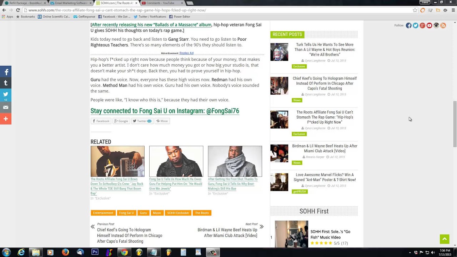This screenshot has width=457, height=257.
Task: Open more share options plus icon
Action: coord(6,119)
